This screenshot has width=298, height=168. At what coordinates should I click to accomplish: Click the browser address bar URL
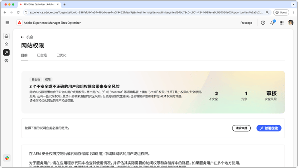click(x=146, y=12)
